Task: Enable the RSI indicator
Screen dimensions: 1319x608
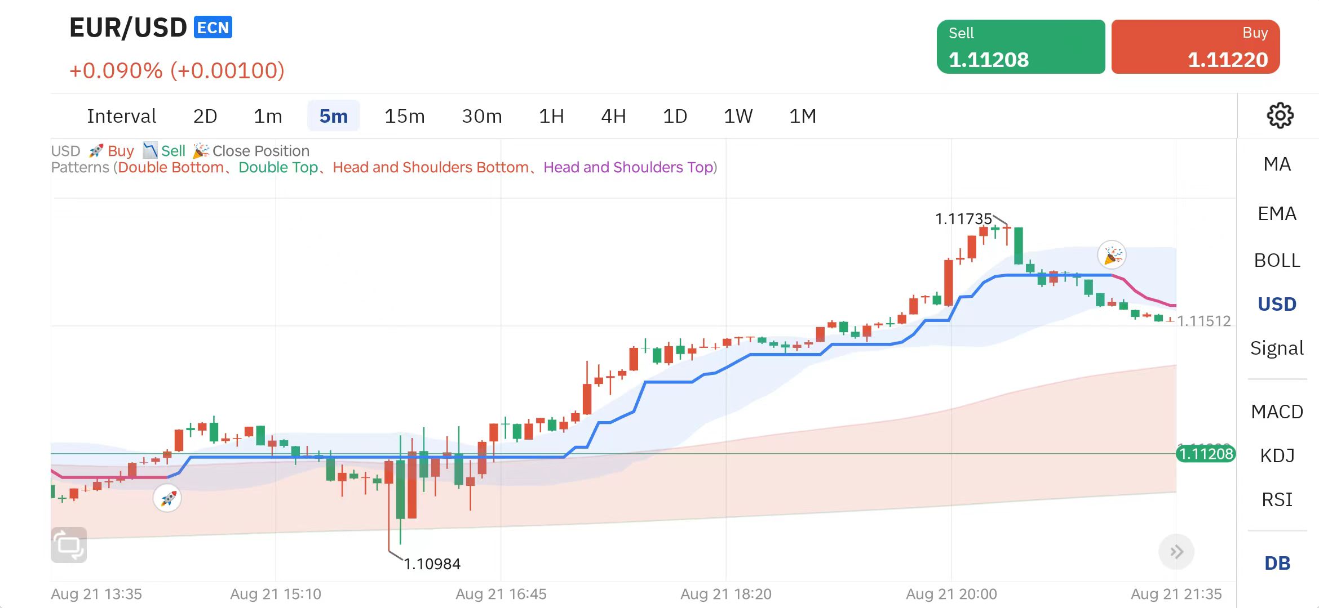Action: tap(1277, 499)
